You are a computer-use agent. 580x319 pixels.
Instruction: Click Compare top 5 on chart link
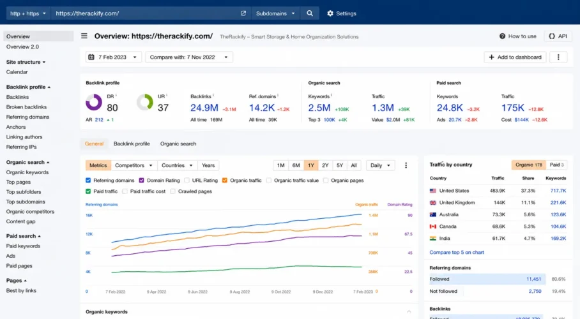pos(457,252)
